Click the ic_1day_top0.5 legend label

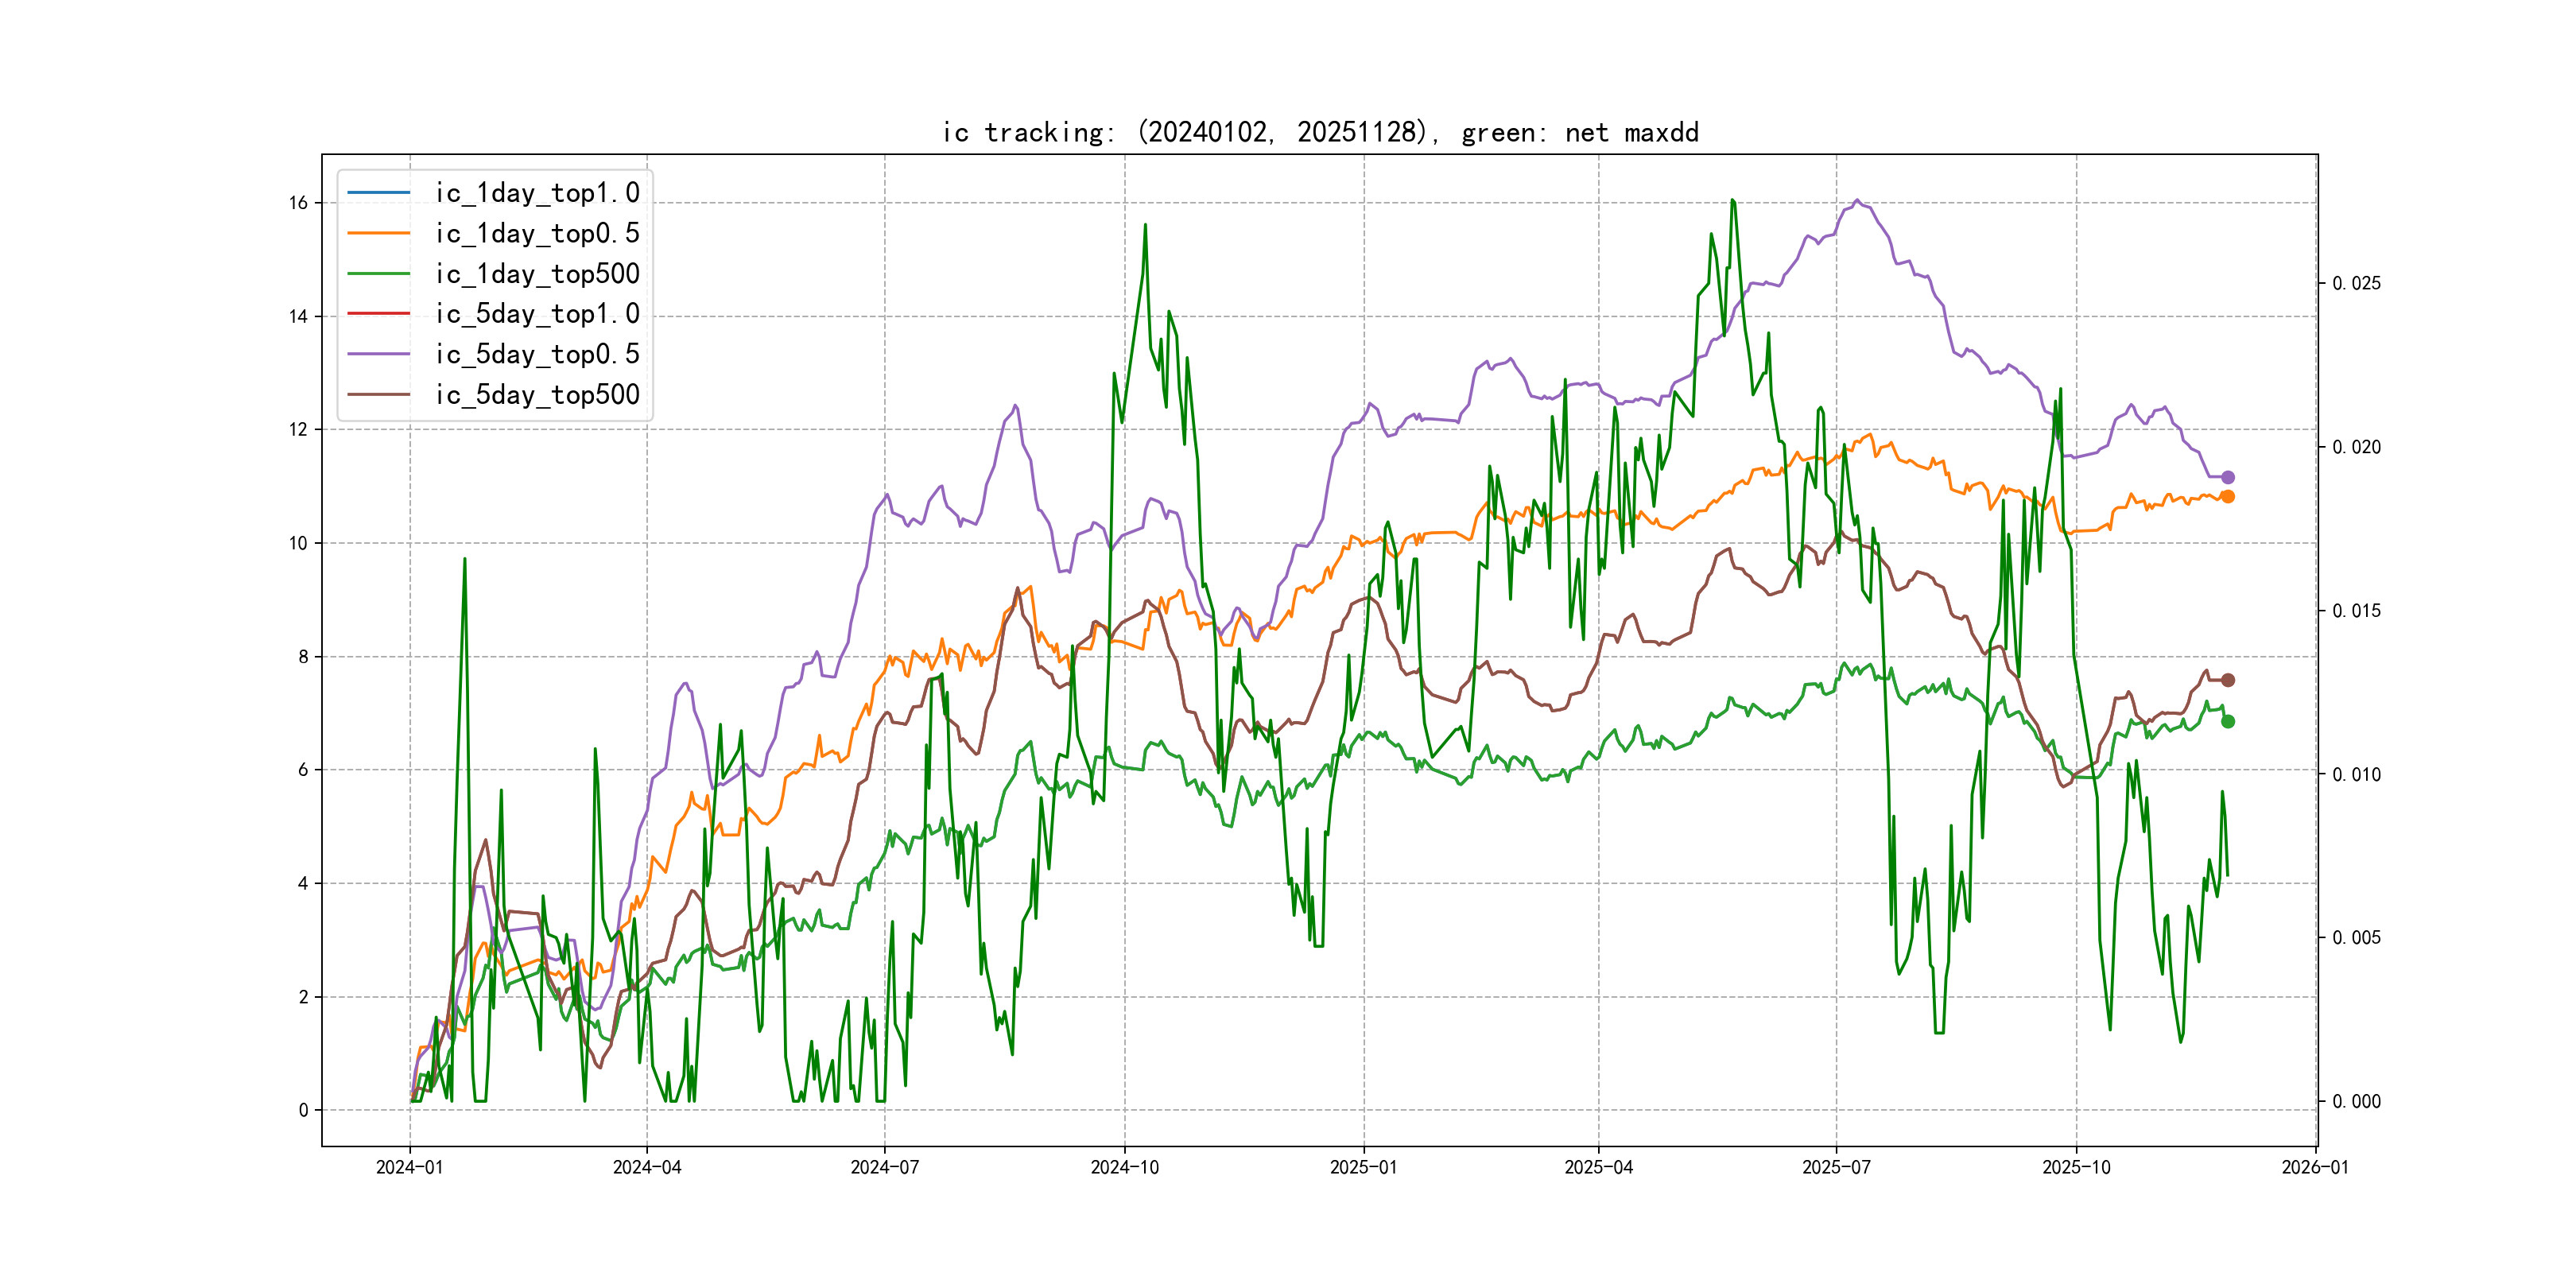[x=537, y=233]
